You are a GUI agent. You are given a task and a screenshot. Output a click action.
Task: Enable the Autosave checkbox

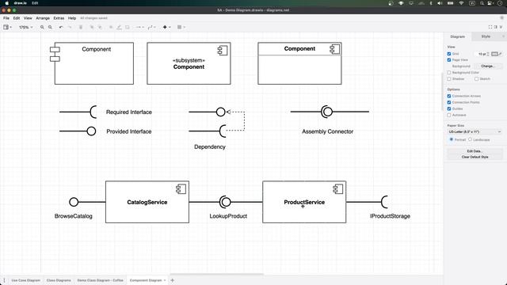coord(449,115)
